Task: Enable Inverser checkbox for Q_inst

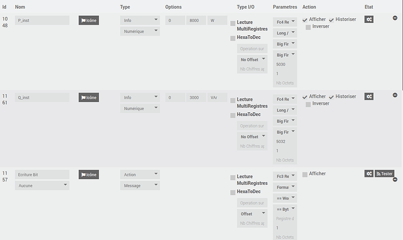Action: coord(308,104)
